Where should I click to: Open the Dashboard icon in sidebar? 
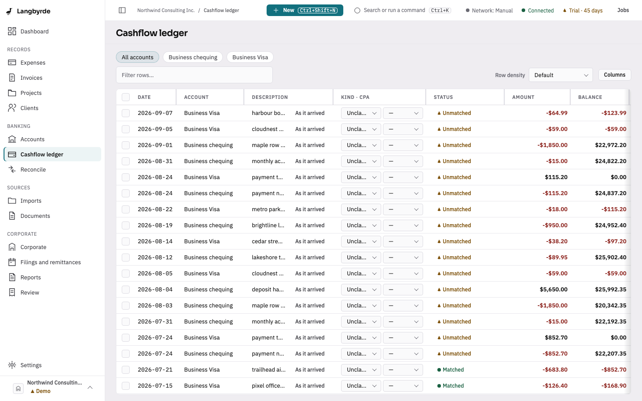pos(12,31)
